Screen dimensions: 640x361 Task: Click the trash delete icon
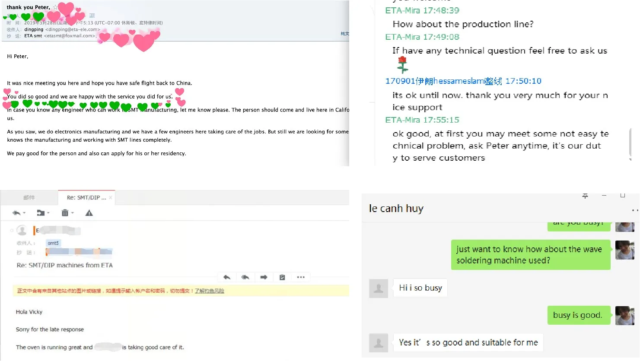(x=65, y=213)
